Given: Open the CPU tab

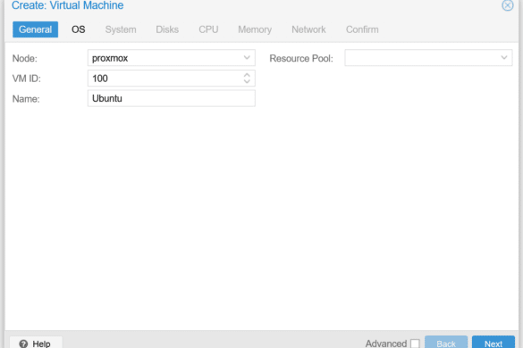Looking at the screenshot, I should coord(208,29).
